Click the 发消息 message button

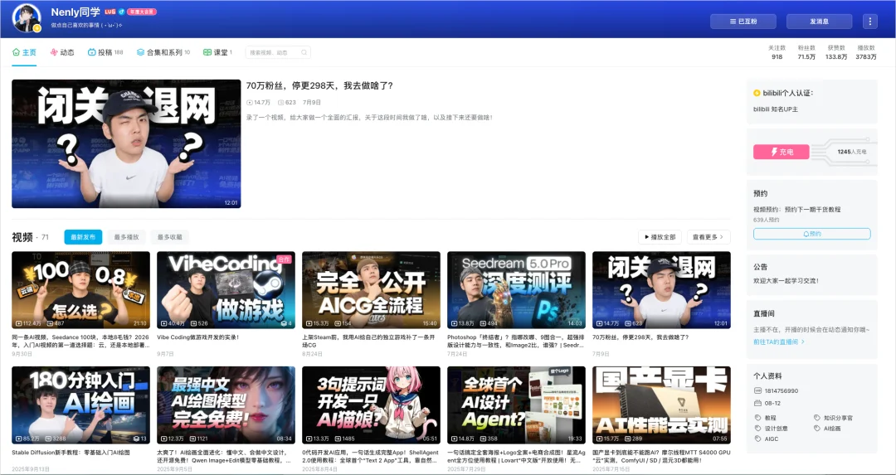coord(819,22)
